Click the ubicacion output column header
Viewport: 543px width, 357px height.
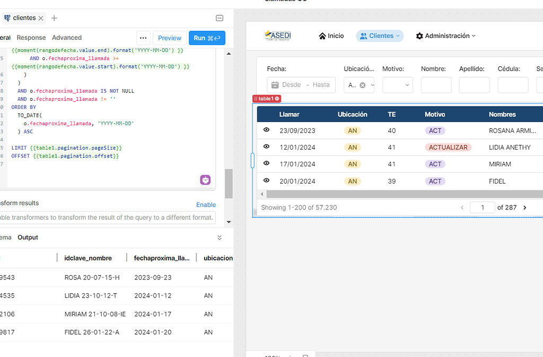tap(218, 258)
